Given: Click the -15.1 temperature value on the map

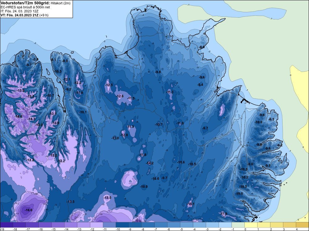Looking at the screenshot, I should coord(191,204).
